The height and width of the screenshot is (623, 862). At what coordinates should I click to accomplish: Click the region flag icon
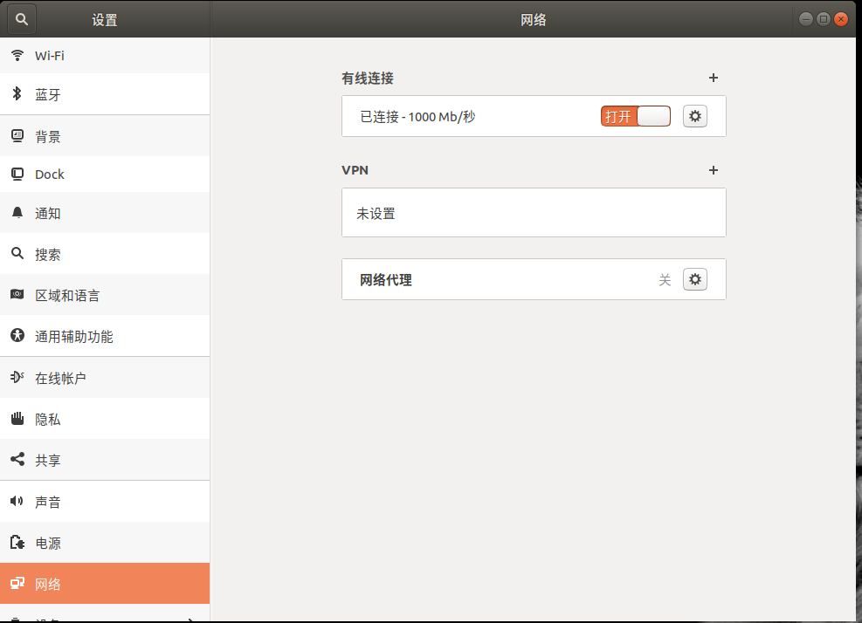(17, 295)
